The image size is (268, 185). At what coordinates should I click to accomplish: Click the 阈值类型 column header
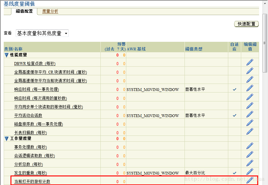coord(194,49)
